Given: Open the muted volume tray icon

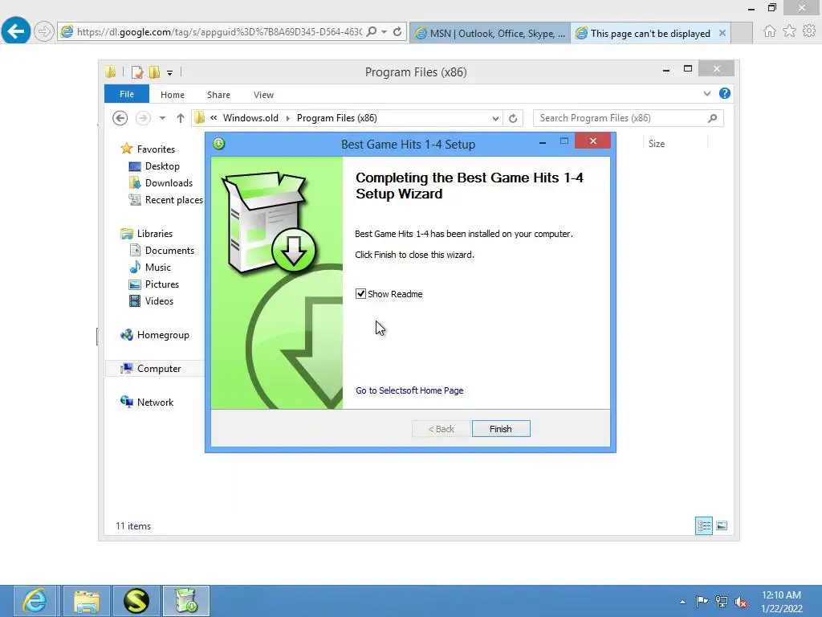Looking at the screenshot, I should [x=741, y=602].
